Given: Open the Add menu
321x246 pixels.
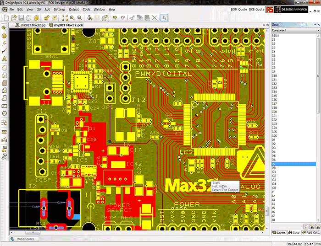Looking at the screenshot, I should tap(47, 10).
